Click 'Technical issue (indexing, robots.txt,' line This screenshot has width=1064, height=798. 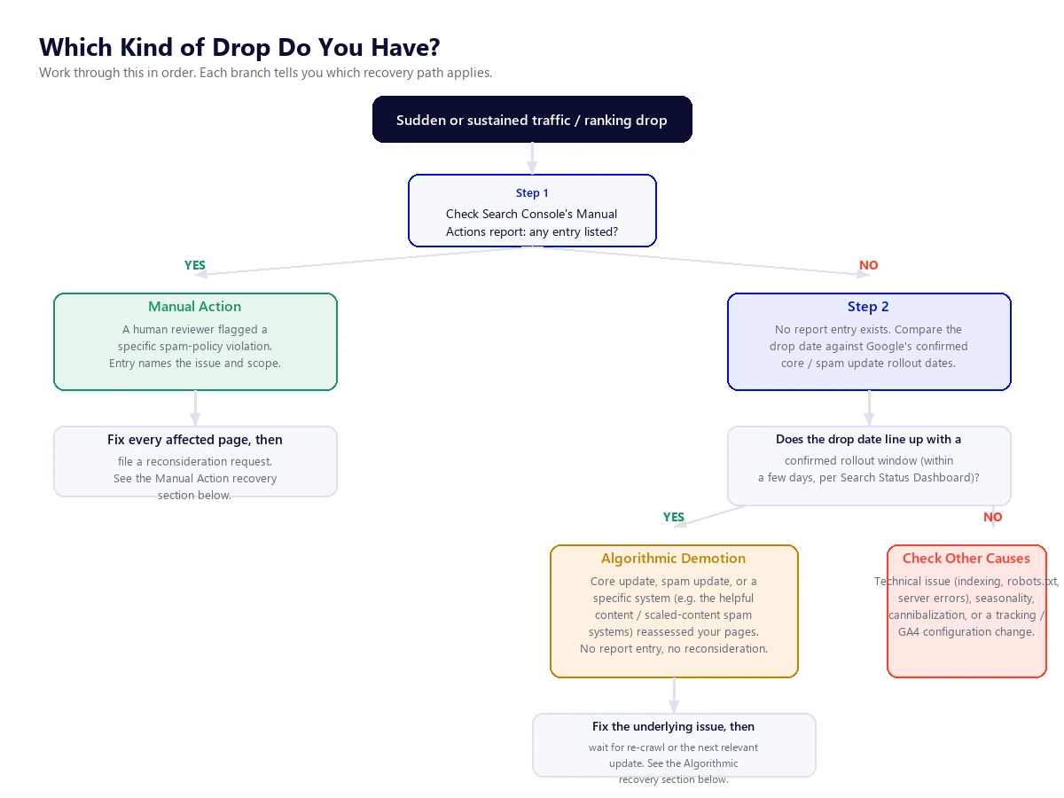point(966,582)
